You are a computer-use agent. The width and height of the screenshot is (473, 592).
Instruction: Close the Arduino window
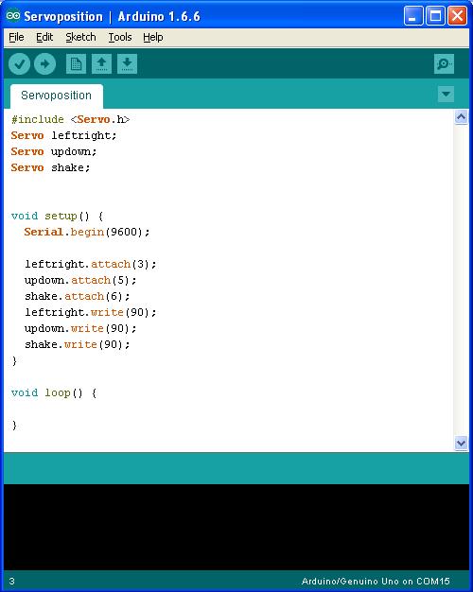click(457, 16)
